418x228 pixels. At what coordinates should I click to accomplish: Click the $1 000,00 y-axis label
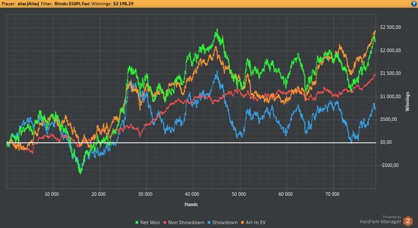tap(391, 96)
